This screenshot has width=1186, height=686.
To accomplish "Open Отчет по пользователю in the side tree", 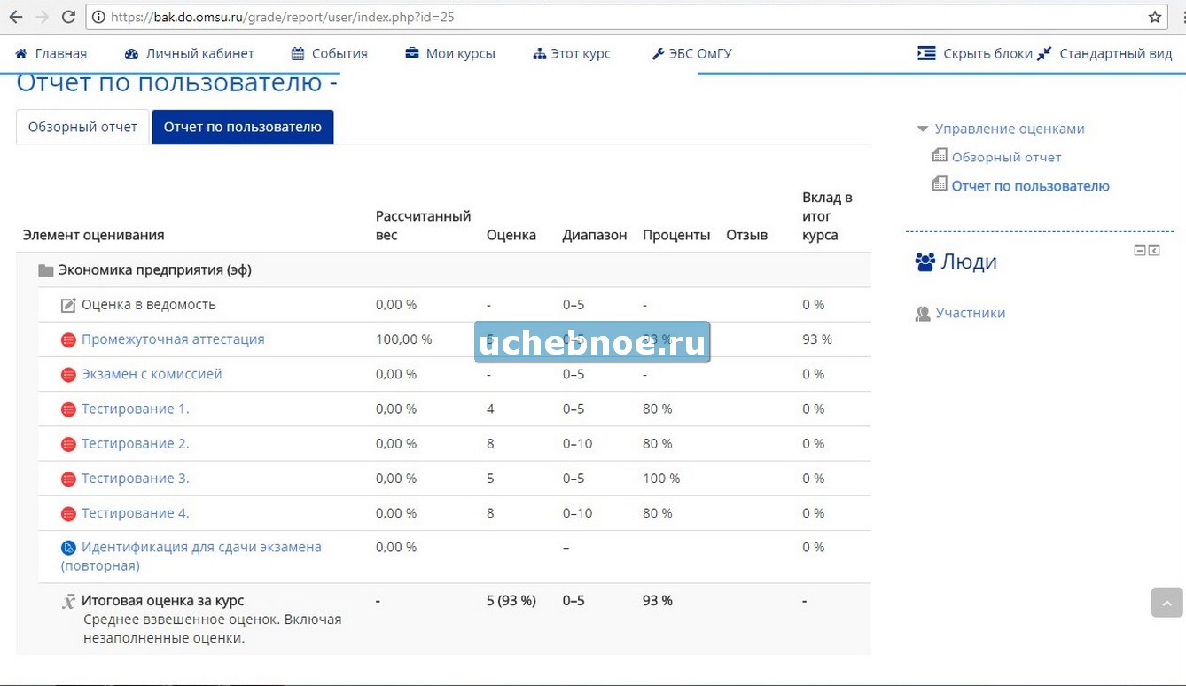I will coord(1030,186).
